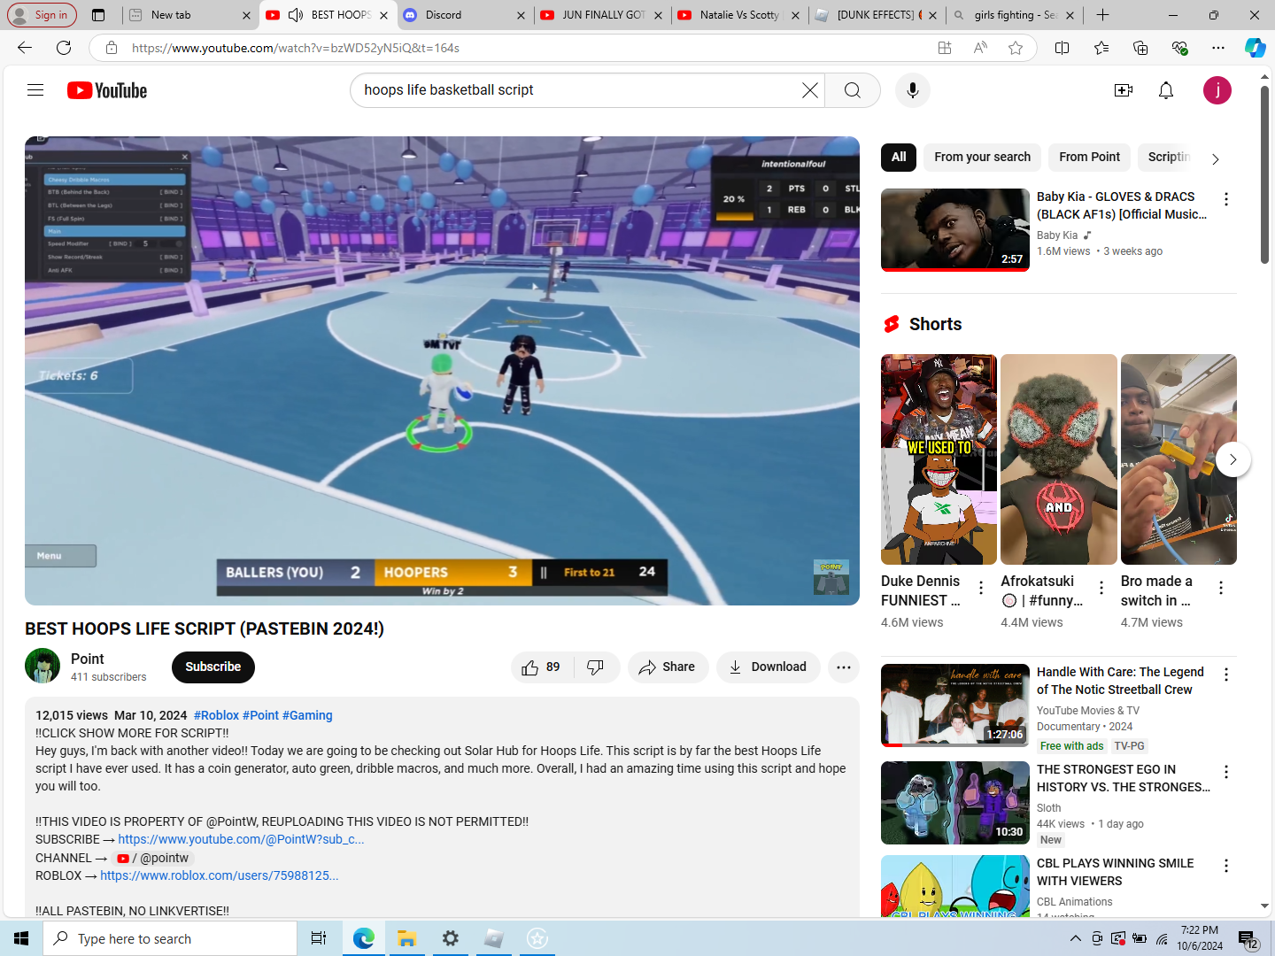Screen dimensions: 1275x956
Task: Open options for CBL PLAYS WINNING SMILE
Action: click(x=1226, y=866)
